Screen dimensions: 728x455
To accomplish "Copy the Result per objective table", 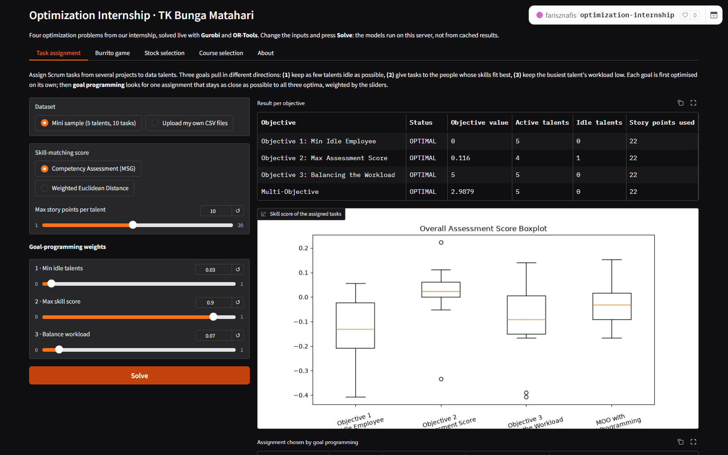I will point(681,103).
